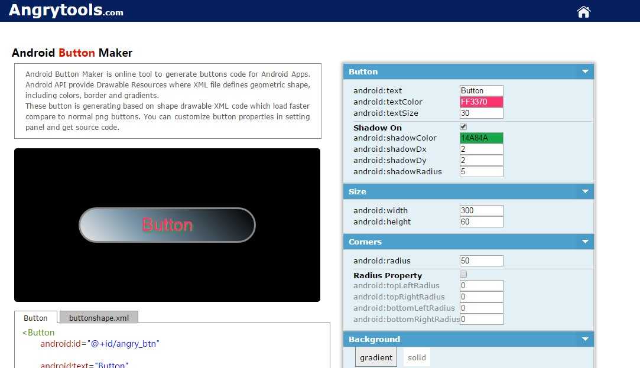
Task: Open the Angrytools.com logo link
Action: tap(66, 10)
